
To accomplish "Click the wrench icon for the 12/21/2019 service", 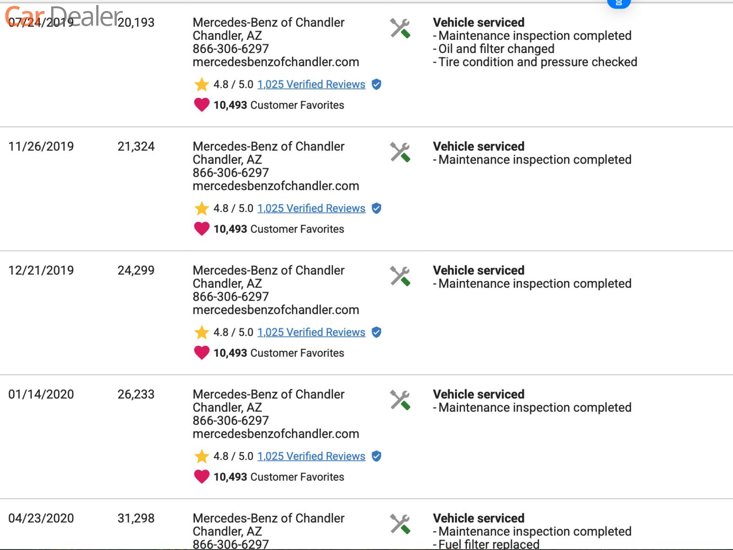I will (400, 276).
